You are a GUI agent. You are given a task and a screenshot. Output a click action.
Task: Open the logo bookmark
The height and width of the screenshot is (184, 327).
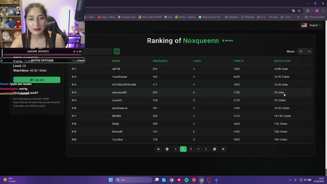[x=168, y=17]
